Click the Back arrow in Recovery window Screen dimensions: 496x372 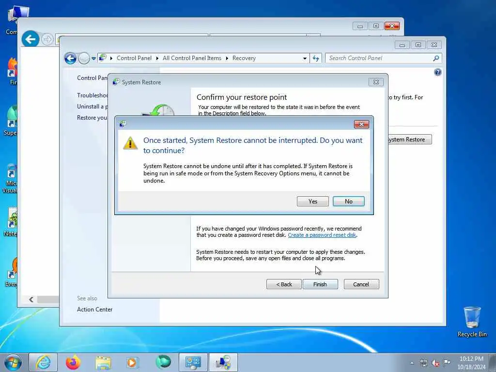coord(70,58)
